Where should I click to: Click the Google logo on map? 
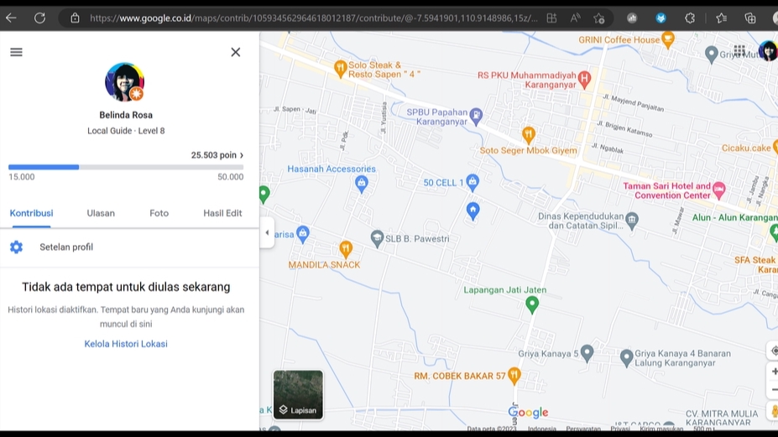[x=529, y=412]
